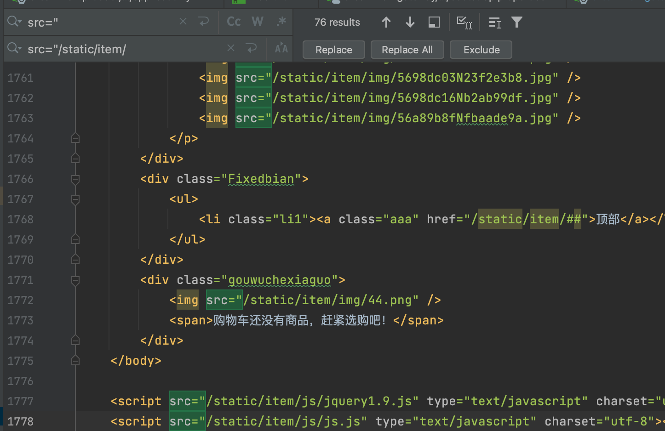The width and height of the screenshot is (665, 431).
Task: Collapse ul fold at line 1767
Action: coord(75,199)
